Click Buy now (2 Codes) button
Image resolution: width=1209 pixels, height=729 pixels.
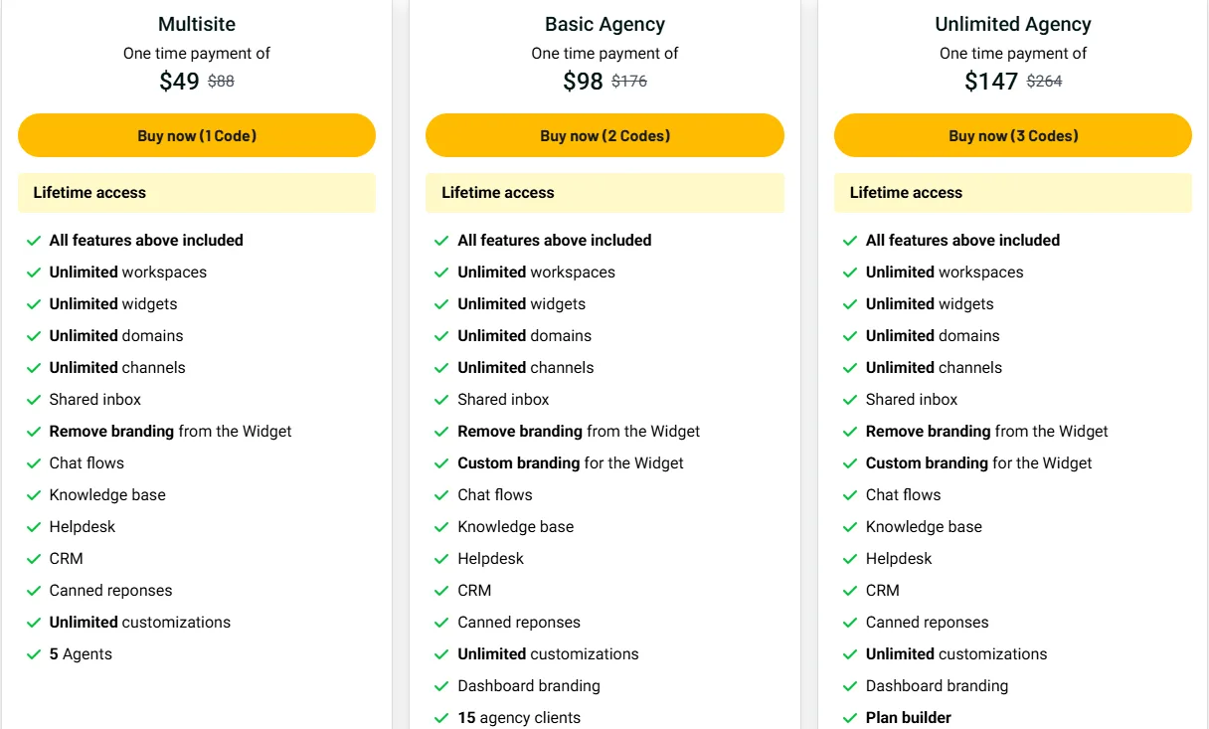[604, 135]
